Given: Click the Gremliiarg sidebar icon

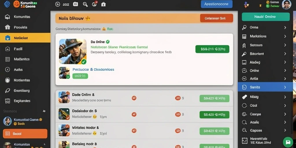Looking at the screenshot, I should (7, 90).
